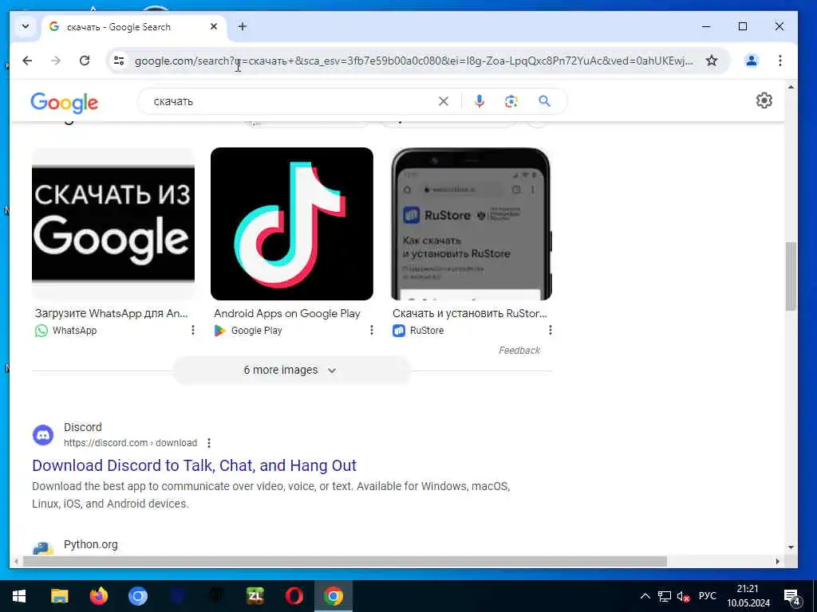Search by image with Lens icon
Image resolution: width=817 pixels, height=612 pixels.
511,101
